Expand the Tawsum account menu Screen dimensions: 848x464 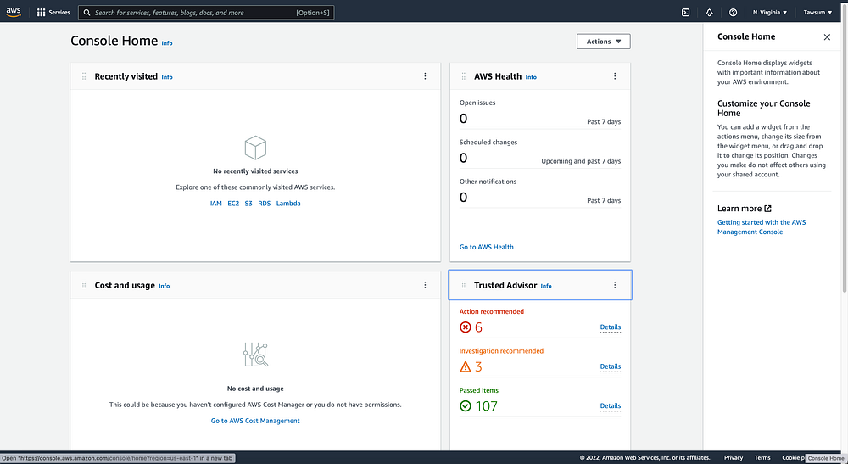(x=817, y=12)
